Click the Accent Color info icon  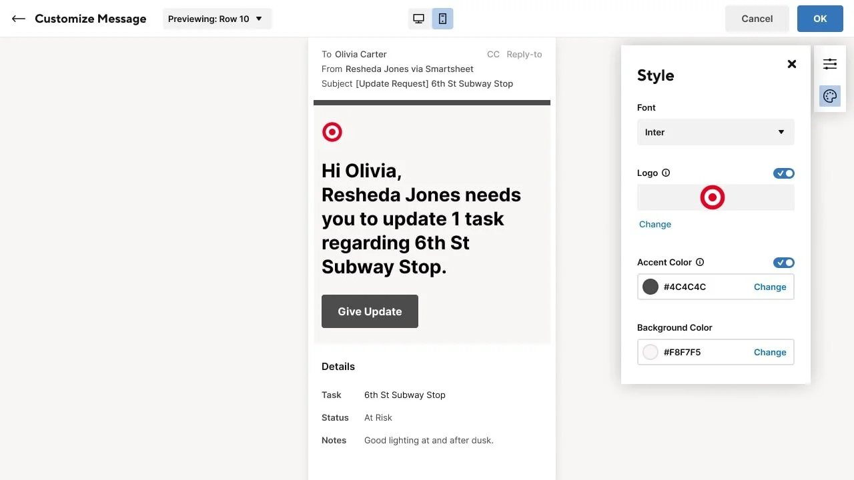(x=700, y=262)
